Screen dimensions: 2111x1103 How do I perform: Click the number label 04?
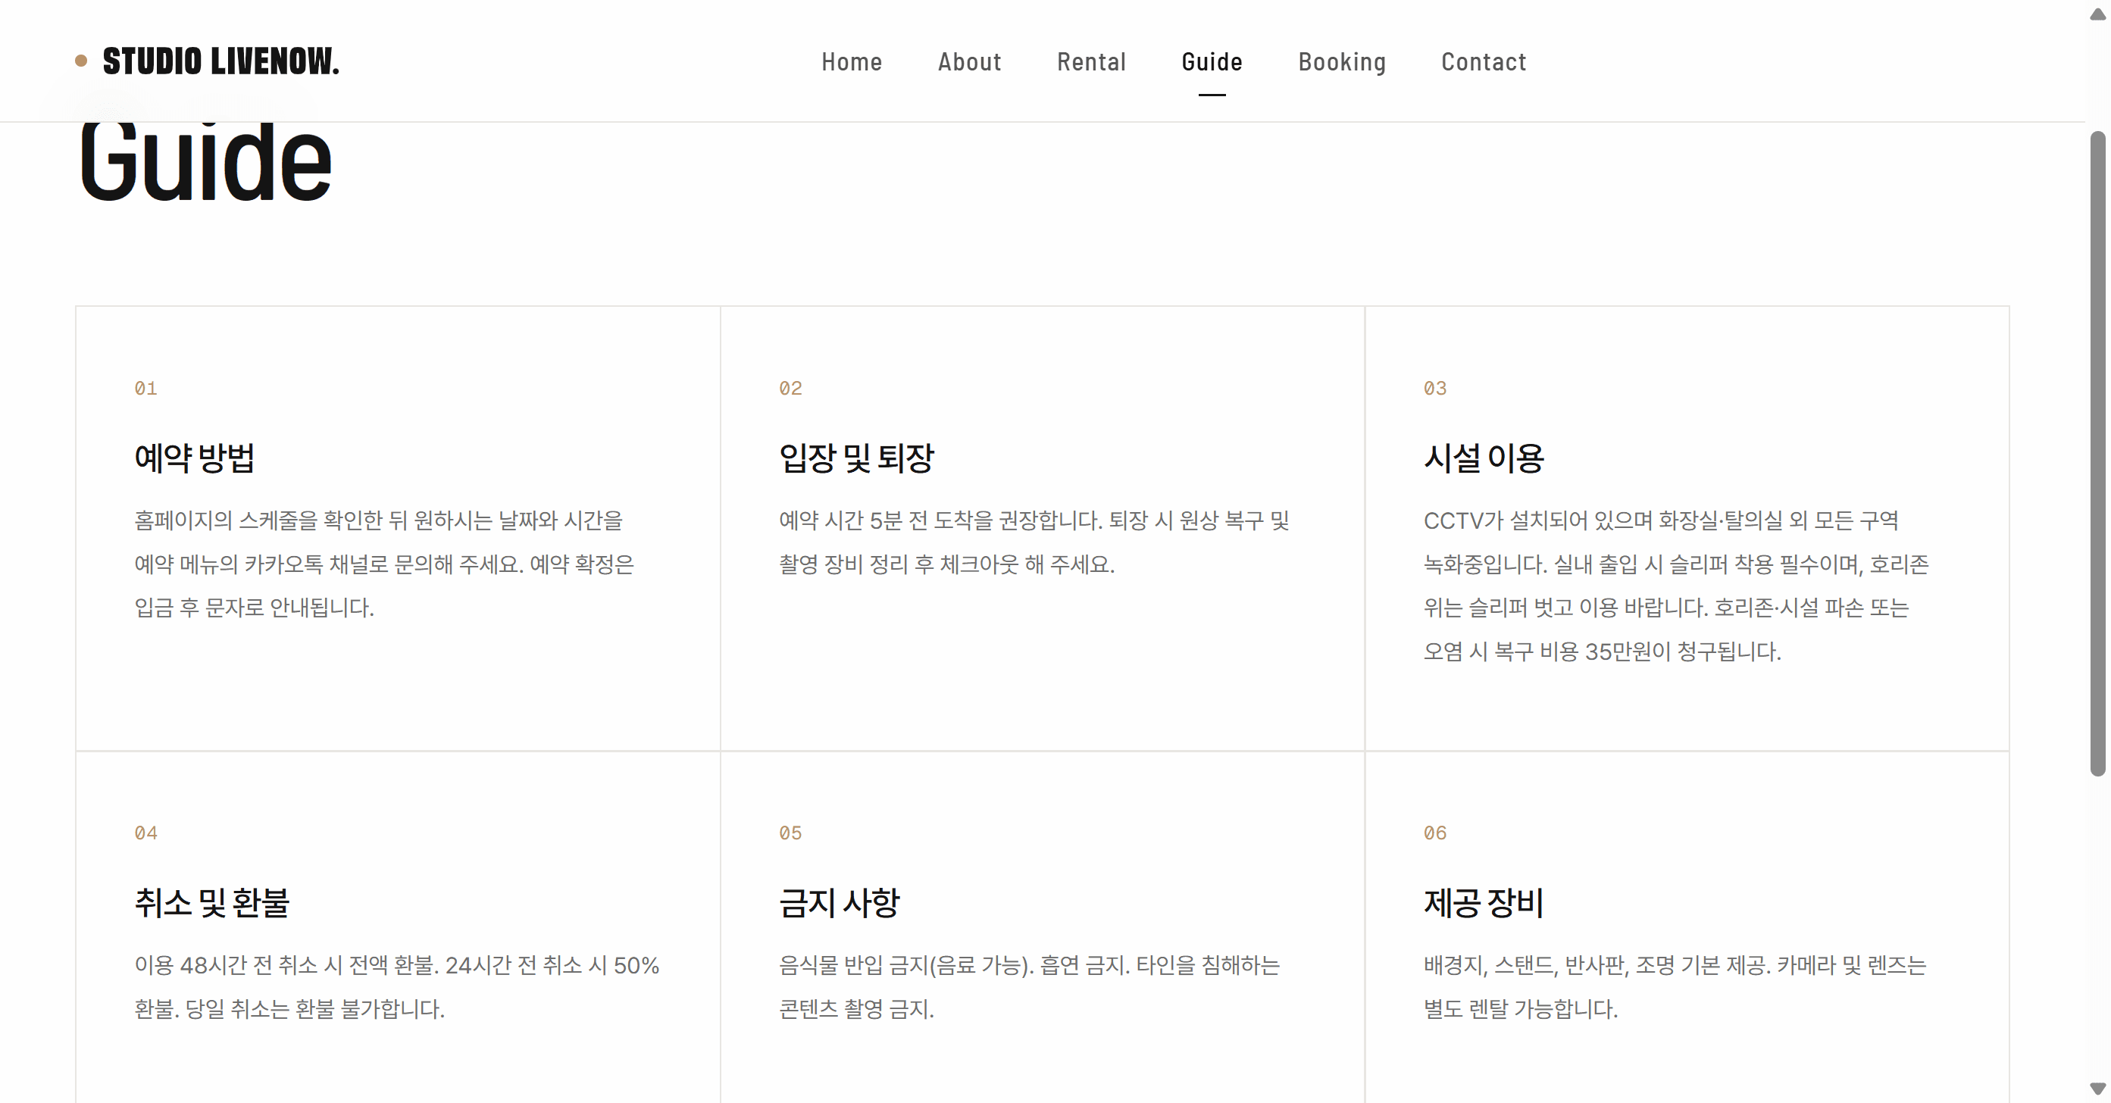pos(146,833)
